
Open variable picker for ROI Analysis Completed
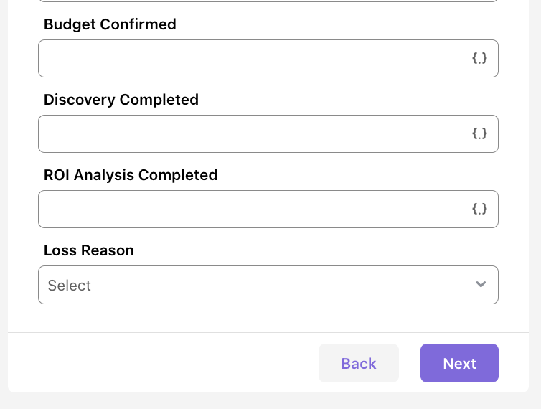pos(479,209)
